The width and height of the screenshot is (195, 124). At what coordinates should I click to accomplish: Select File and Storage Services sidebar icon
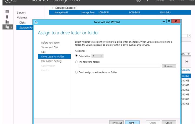[7, 27]
